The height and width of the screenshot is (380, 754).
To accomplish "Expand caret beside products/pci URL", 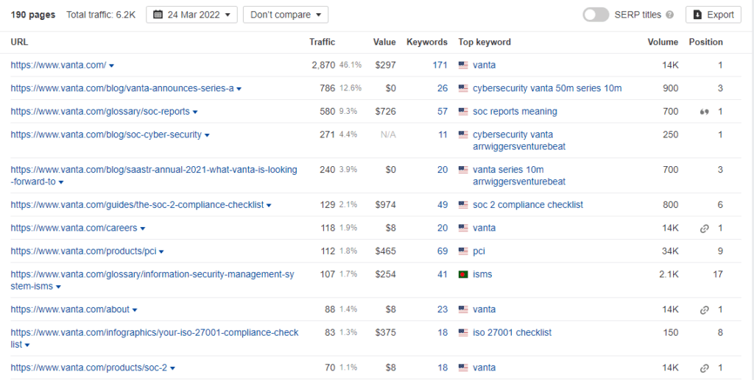I will [161, 252].
